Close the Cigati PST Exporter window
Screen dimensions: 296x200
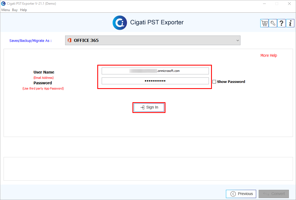(289, 4)
